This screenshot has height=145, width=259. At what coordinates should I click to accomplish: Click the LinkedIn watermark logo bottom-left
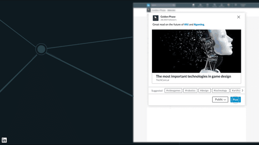coord(4,140)
